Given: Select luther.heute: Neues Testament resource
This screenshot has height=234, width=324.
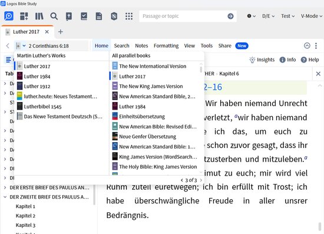Looking at the screenshot, I should coord(61,96).
